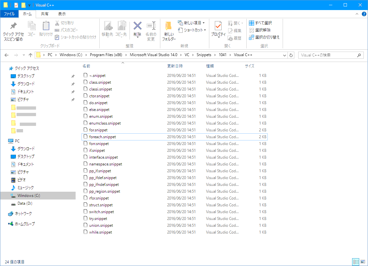Click the 削除 red X icon
368x266 pixels.
click(138, 26)
